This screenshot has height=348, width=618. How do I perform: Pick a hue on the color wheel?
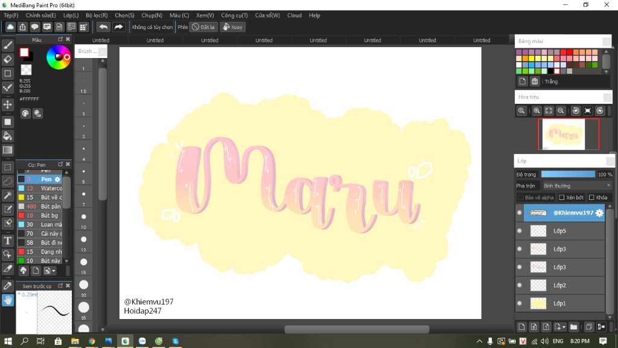pos(59,57)
